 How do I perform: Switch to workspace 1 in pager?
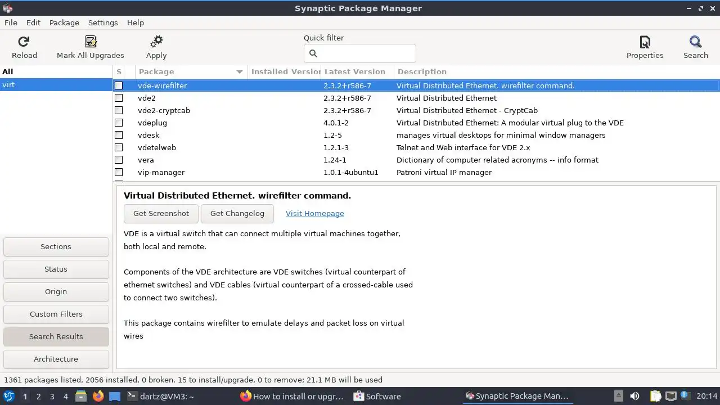tap(25, 396)
